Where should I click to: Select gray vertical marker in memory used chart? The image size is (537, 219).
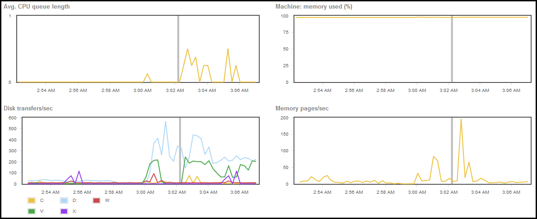pos(452,50)
